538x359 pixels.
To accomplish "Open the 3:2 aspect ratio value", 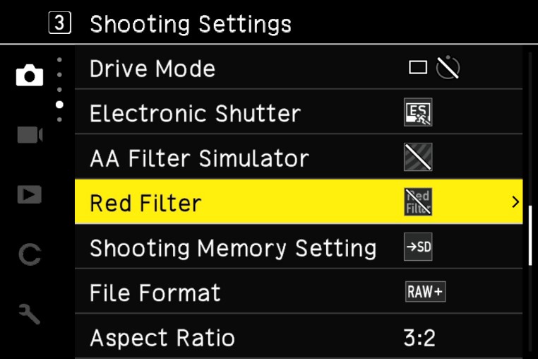I will (x=419, y=338).
